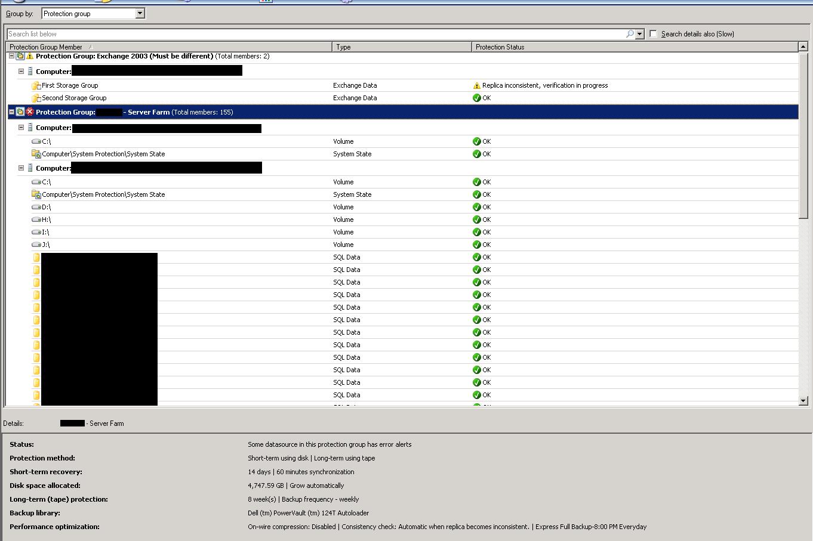Click the folder icon of the first SQL Data row
This screenshot has width=813, height=541.
click(36, 257)
